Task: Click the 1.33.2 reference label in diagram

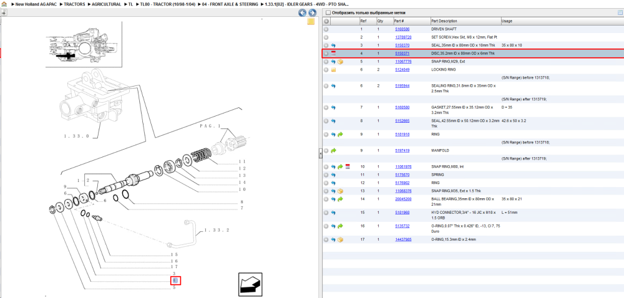Action: (x=217, y=230)
